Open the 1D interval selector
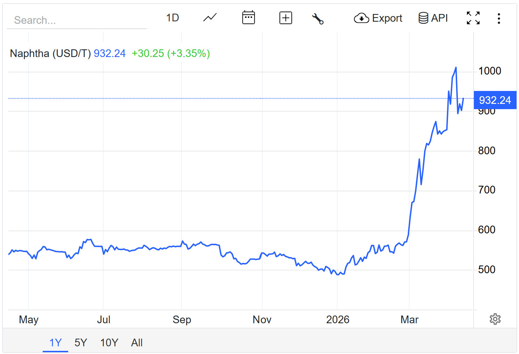The width and height of the screenshot is (519, 354). click(x=172, y=18)
